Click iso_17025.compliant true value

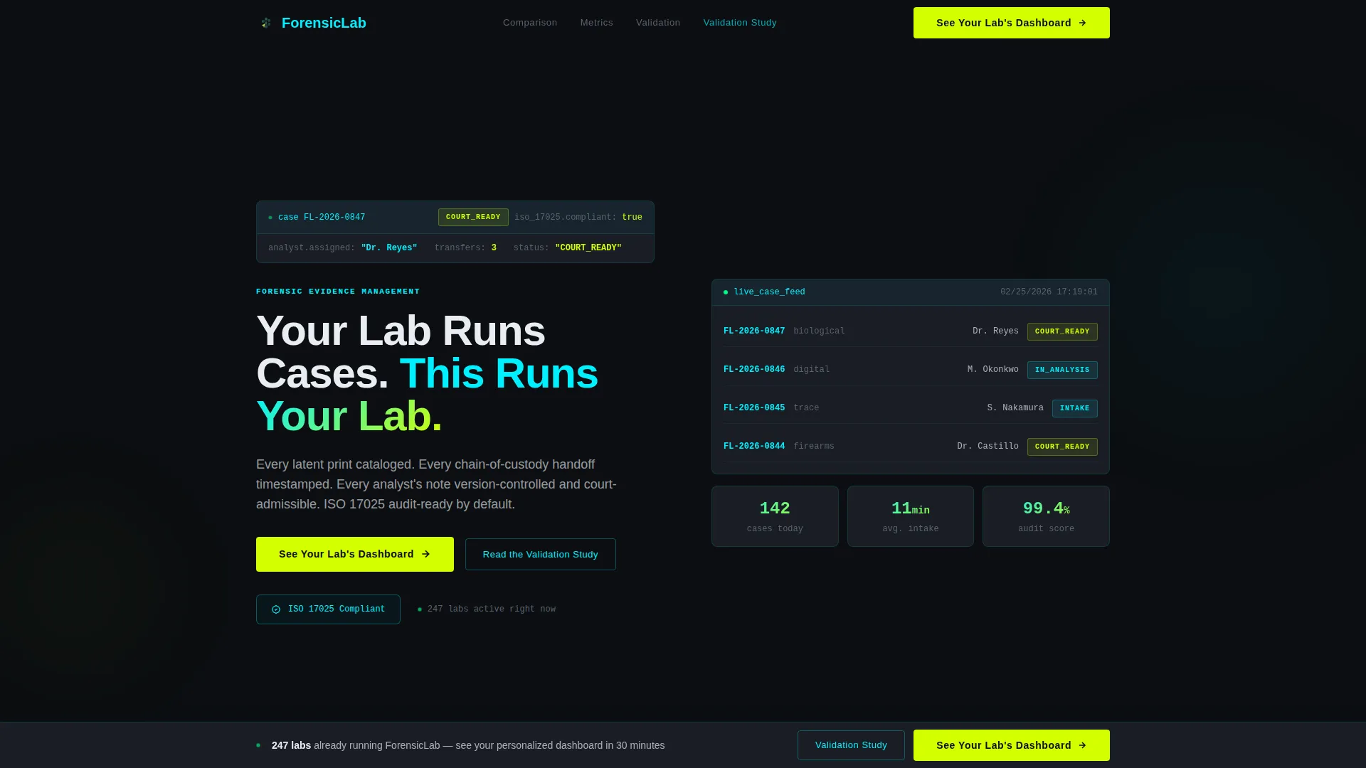(x=632, y=218)
